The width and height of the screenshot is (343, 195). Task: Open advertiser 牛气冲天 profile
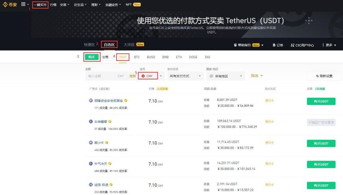(x=101, y=164)
